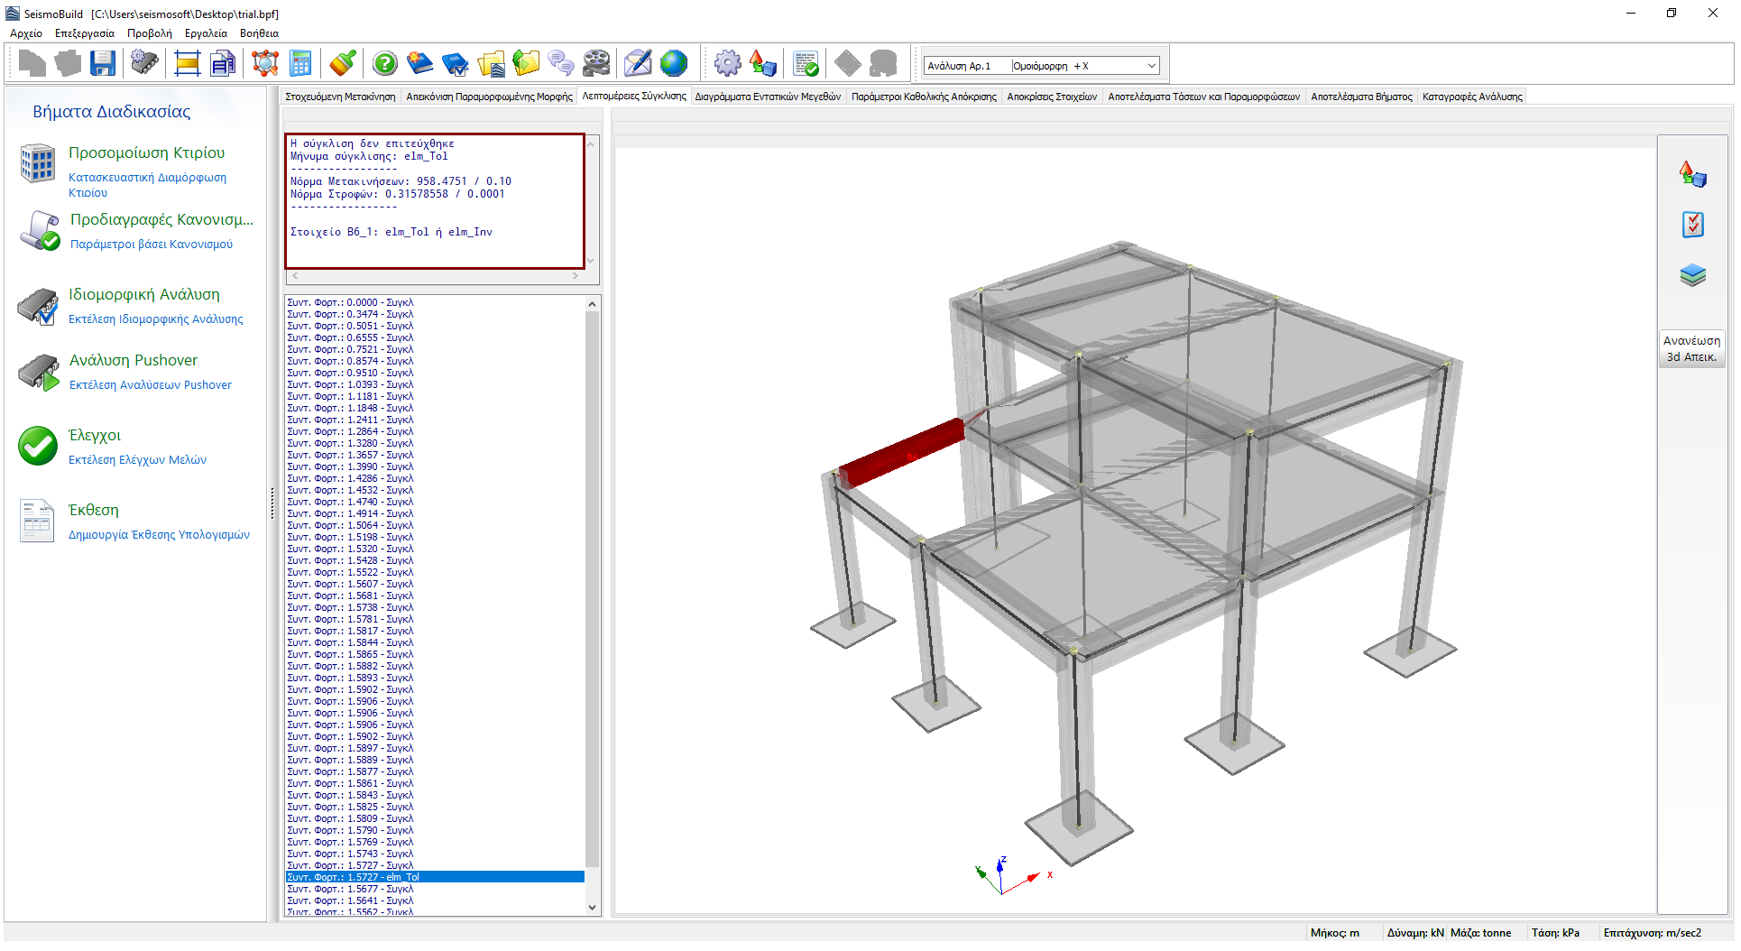
Task: Click the globe icon in the toolbar
Action: click(674, 63)
